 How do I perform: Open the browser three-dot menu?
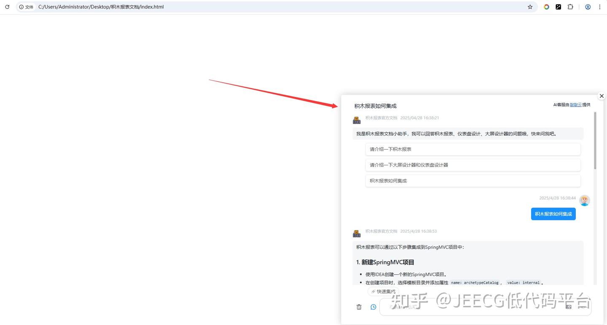600,7
